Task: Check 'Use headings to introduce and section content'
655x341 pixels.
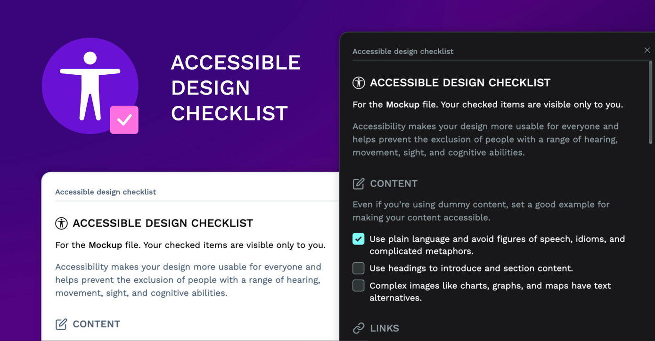Action: (x=358, y=268)
